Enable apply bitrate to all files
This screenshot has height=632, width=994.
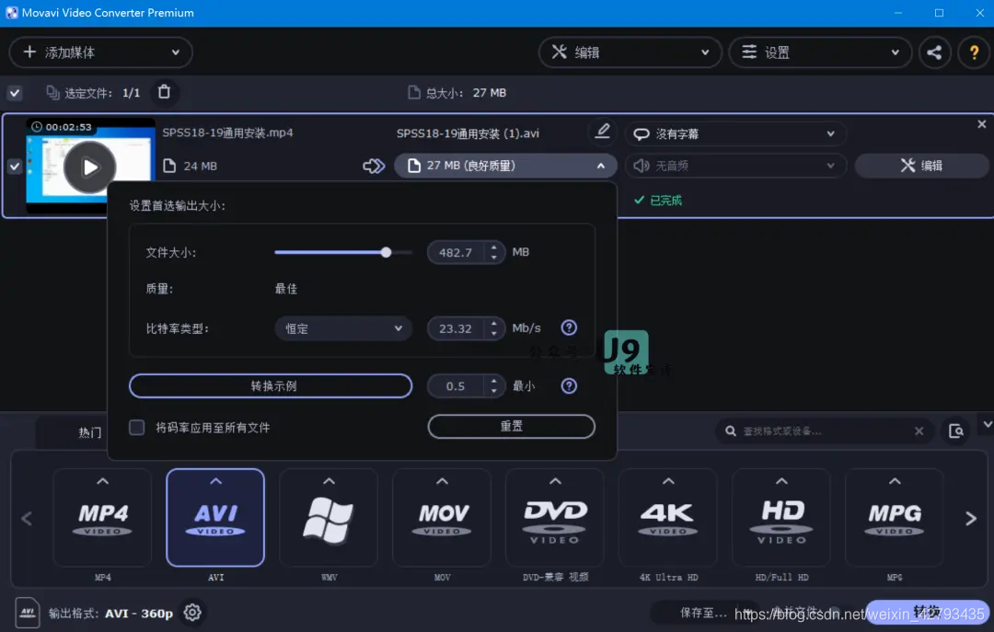point(137,427)
